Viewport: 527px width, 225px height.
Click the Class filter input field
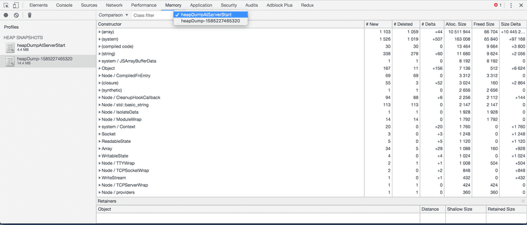pos(152,15)
